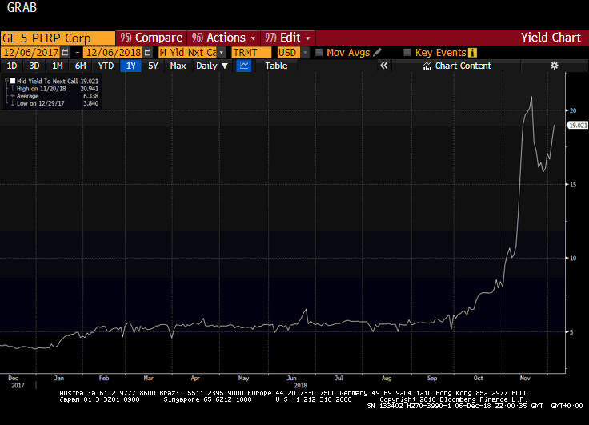
Task: Click the 19.021 current value axis label
Action: point(577,125)
